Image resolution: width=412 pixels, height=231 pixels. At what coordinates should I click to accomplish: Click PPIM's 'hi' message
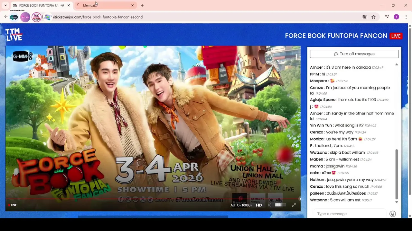click(x=323, y=74)
